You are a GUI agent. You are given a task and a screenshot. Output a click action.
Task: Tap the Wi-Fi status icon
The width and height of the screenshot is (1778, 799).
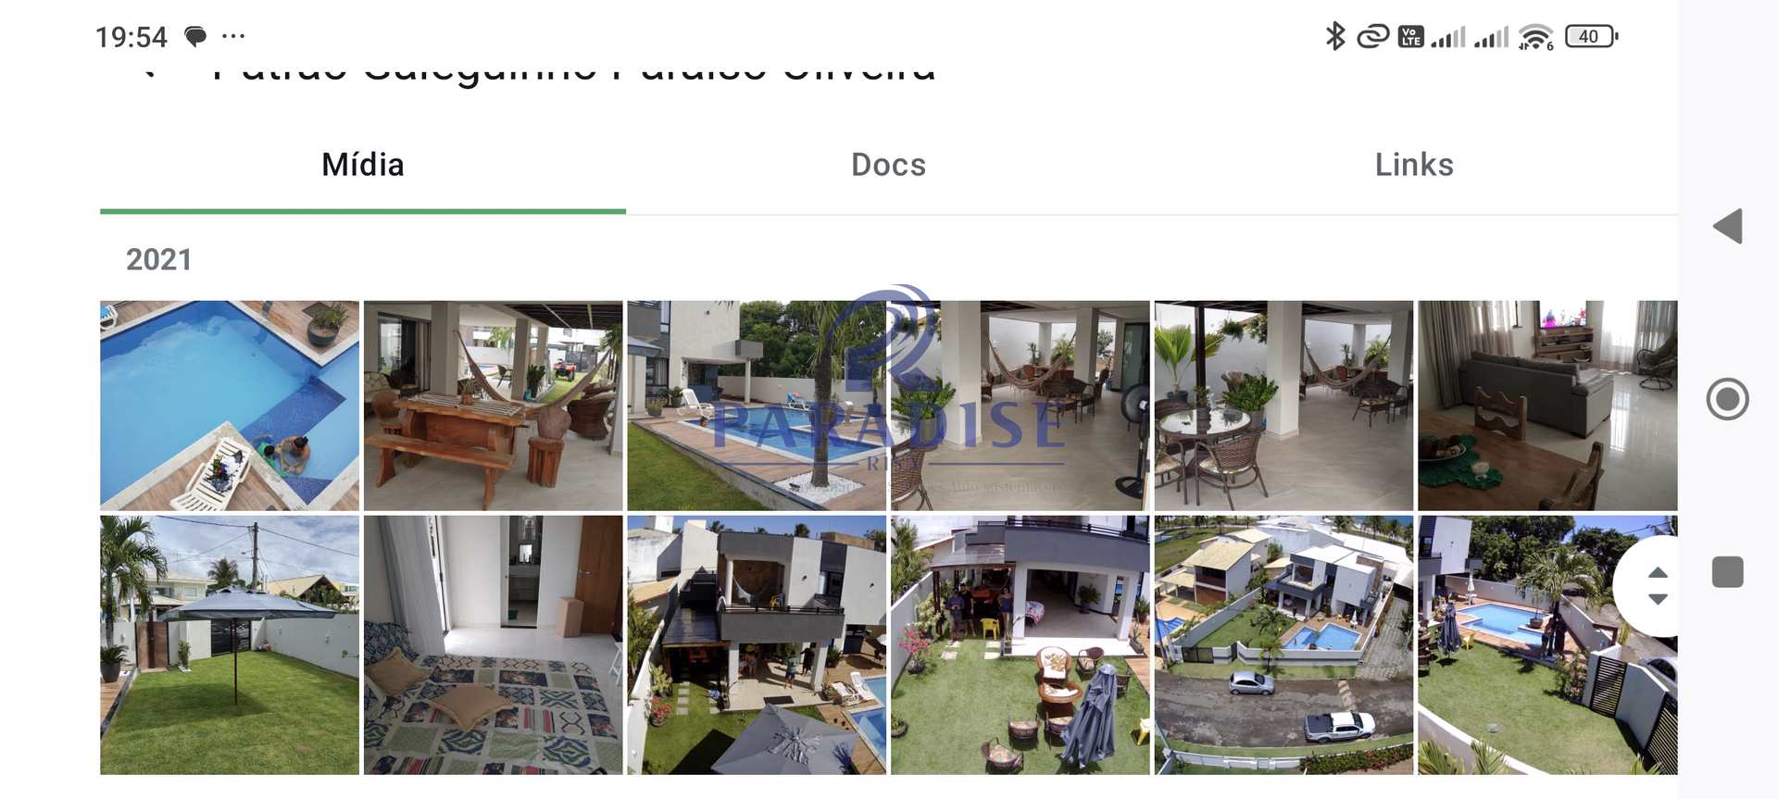point(1536,37)
